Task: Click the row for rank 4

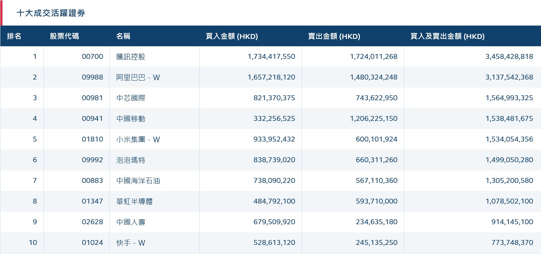Action: click(x=270, y=118)
